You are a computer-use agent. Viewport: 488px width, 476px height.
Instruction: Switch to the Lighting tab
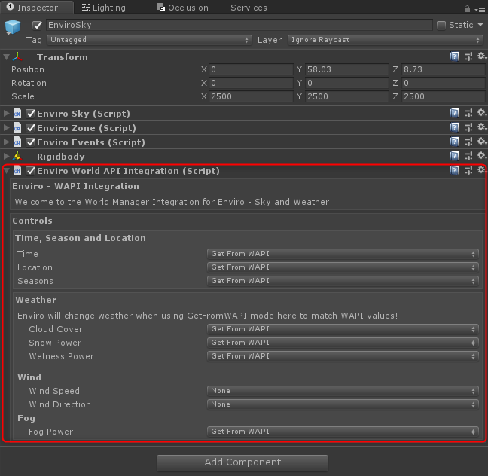coord(104,8)
